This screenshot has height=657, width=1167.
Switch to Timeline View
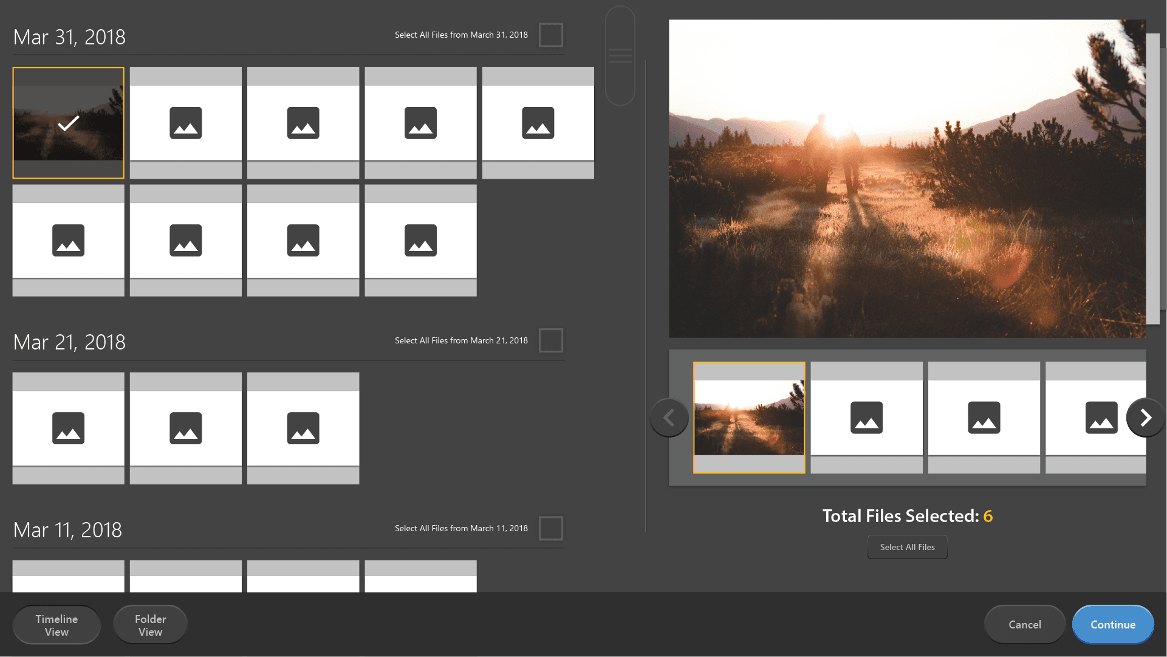pos(56,625)
